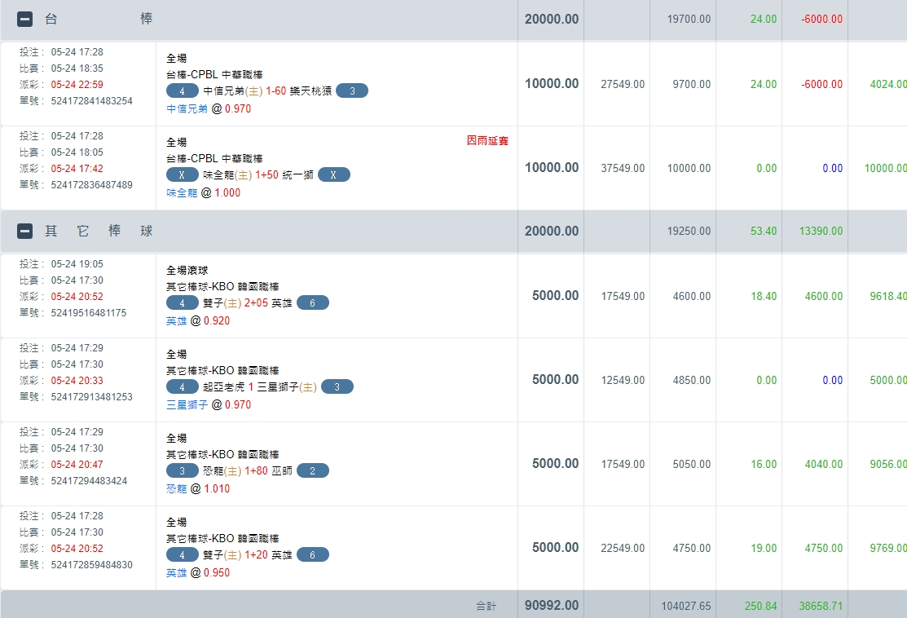This screenshot has width=907, height=618.
Task: Click order number 52419516481175
Action: click(x=89, y=313)
